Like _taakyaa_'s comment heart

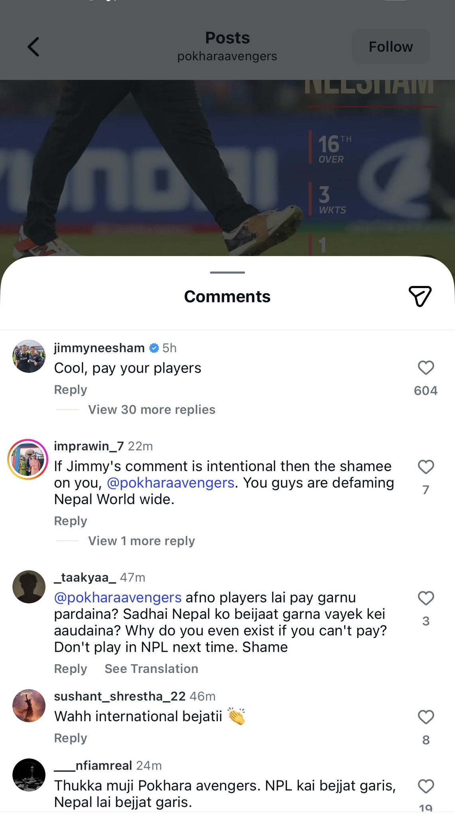tap(425, 598)
